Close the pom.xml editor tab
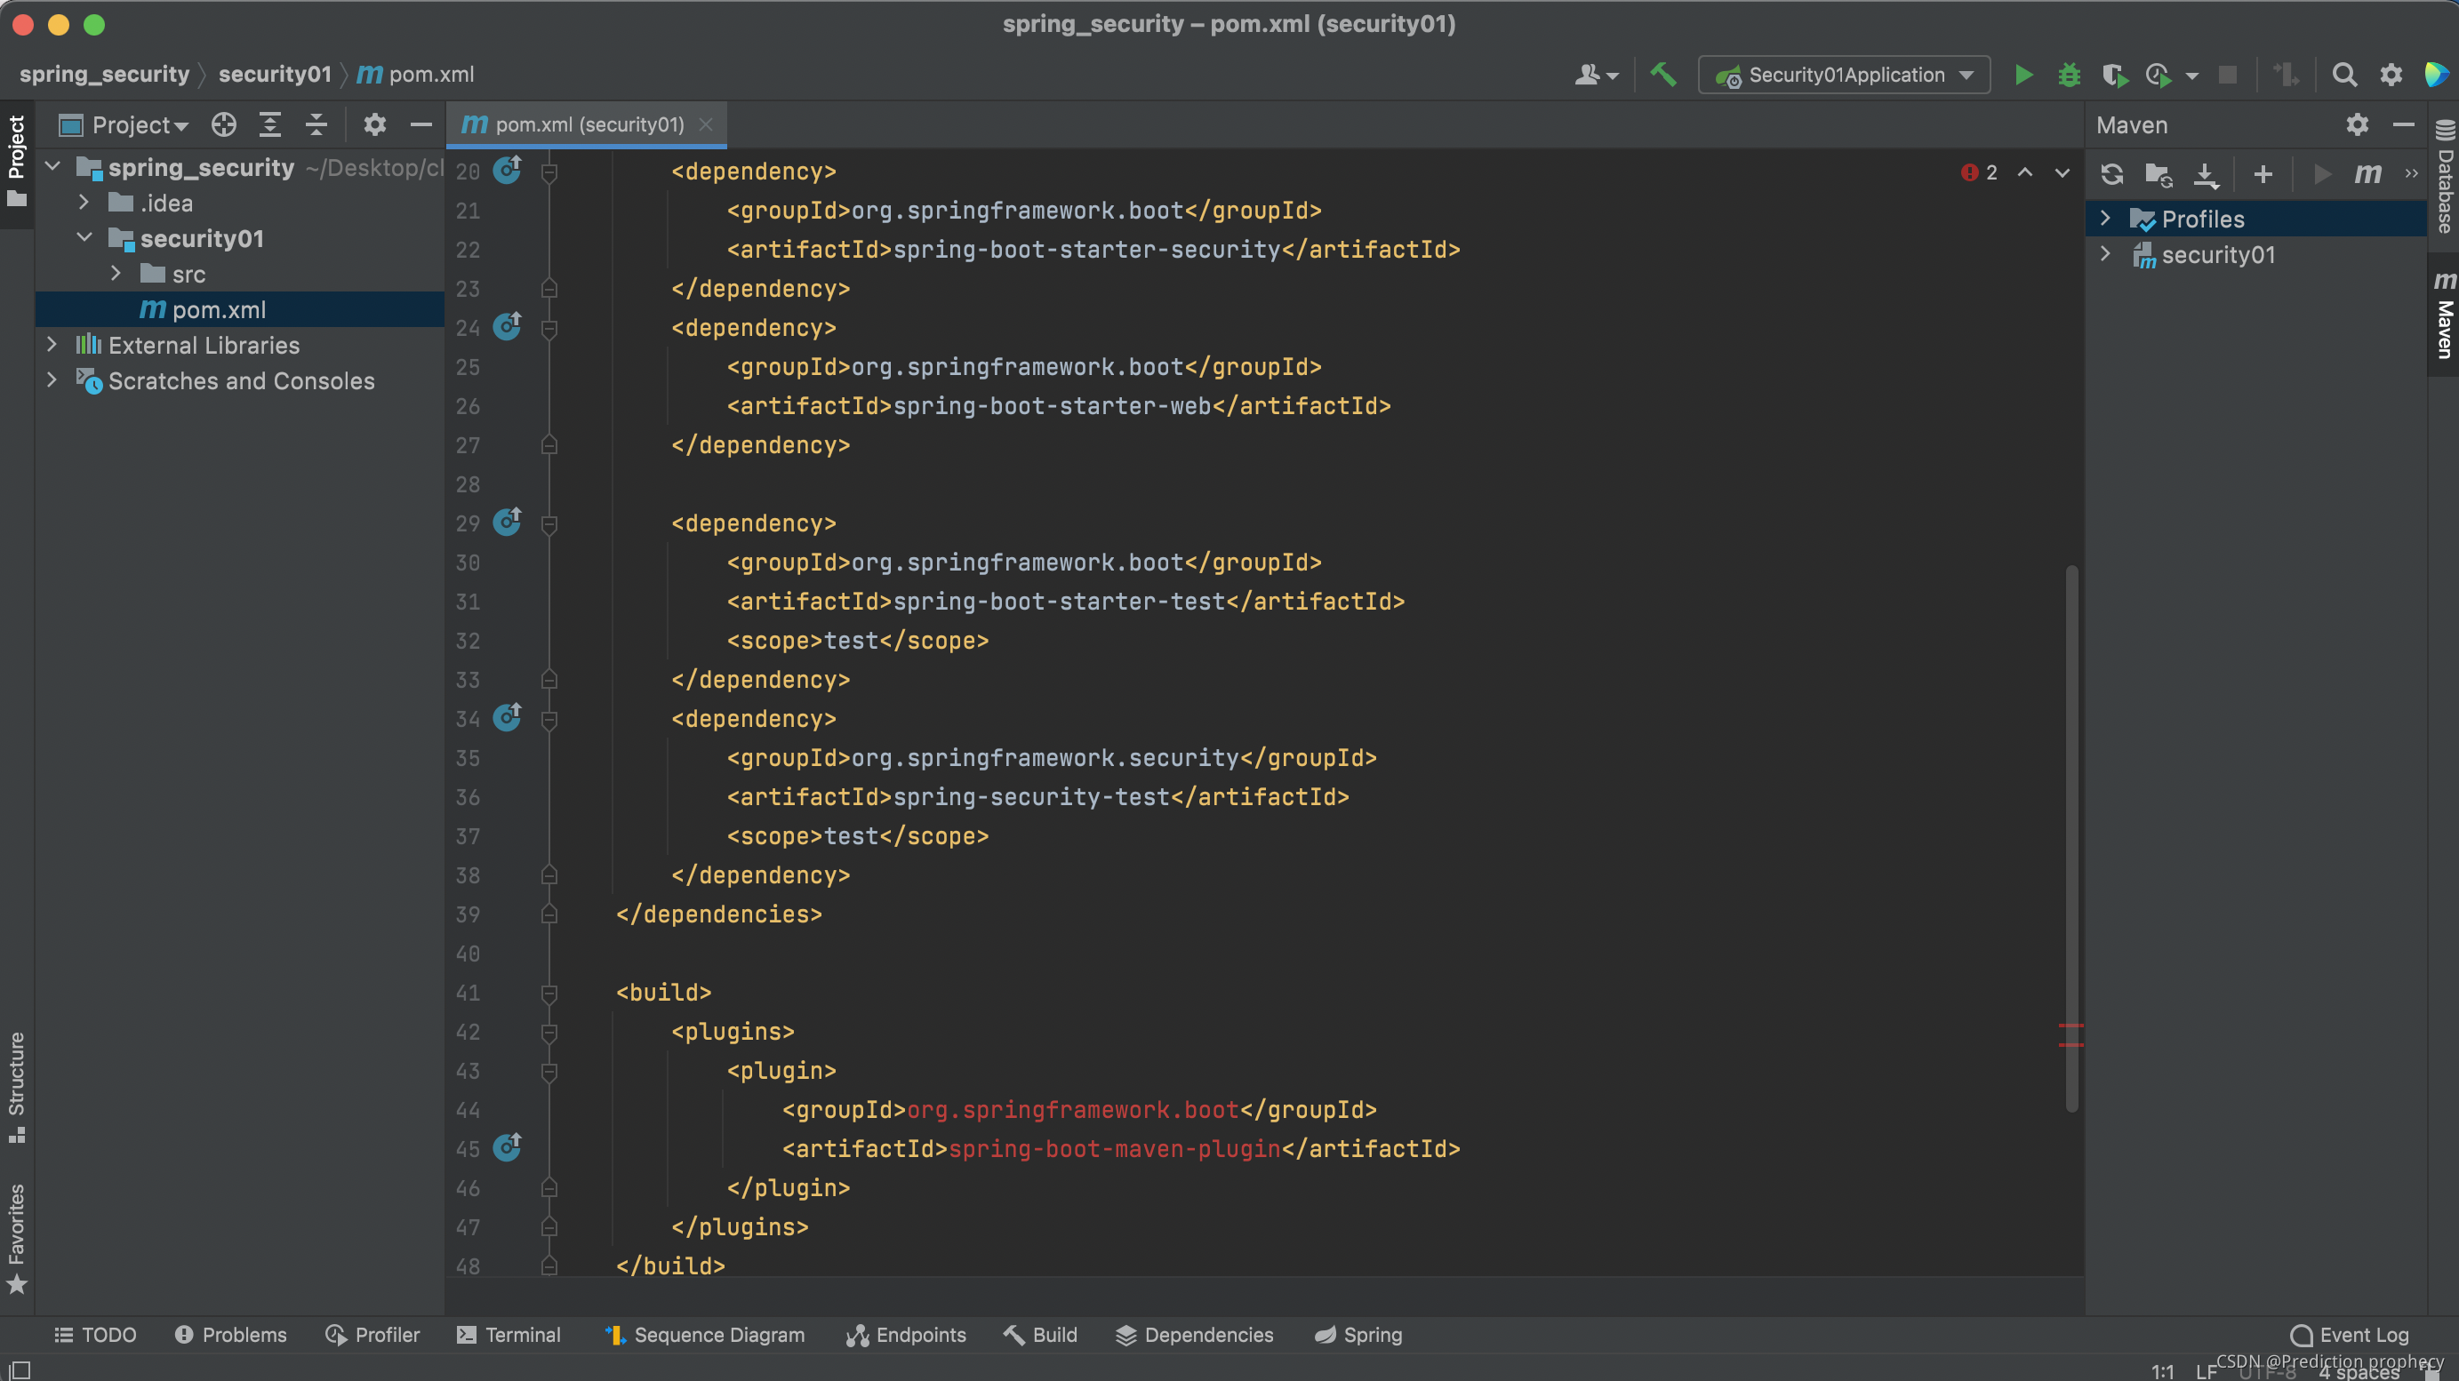 coord(706,125)
